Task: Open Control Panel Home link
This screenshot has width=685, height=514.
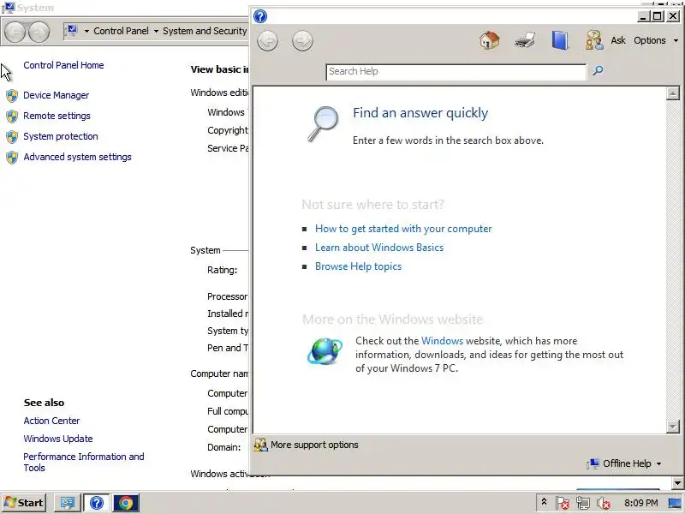Action: [63, 65]
